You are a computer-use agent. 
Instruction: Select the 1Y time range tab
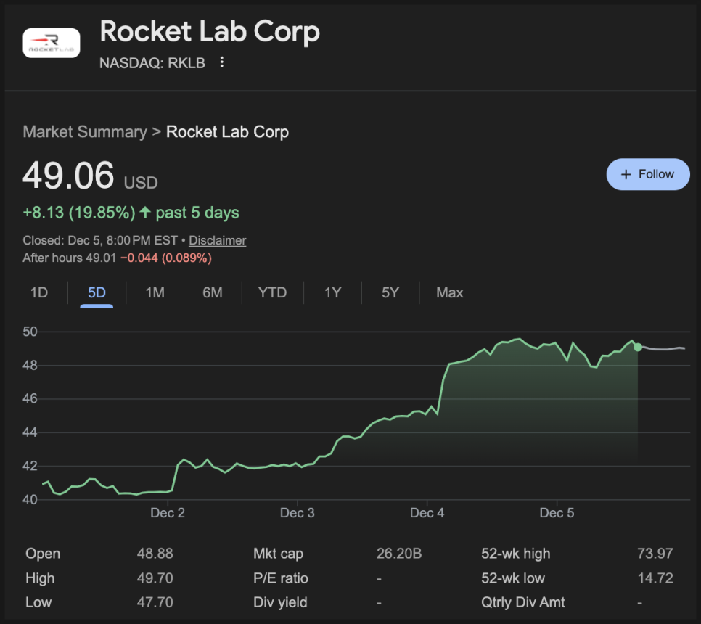[332, 293]
